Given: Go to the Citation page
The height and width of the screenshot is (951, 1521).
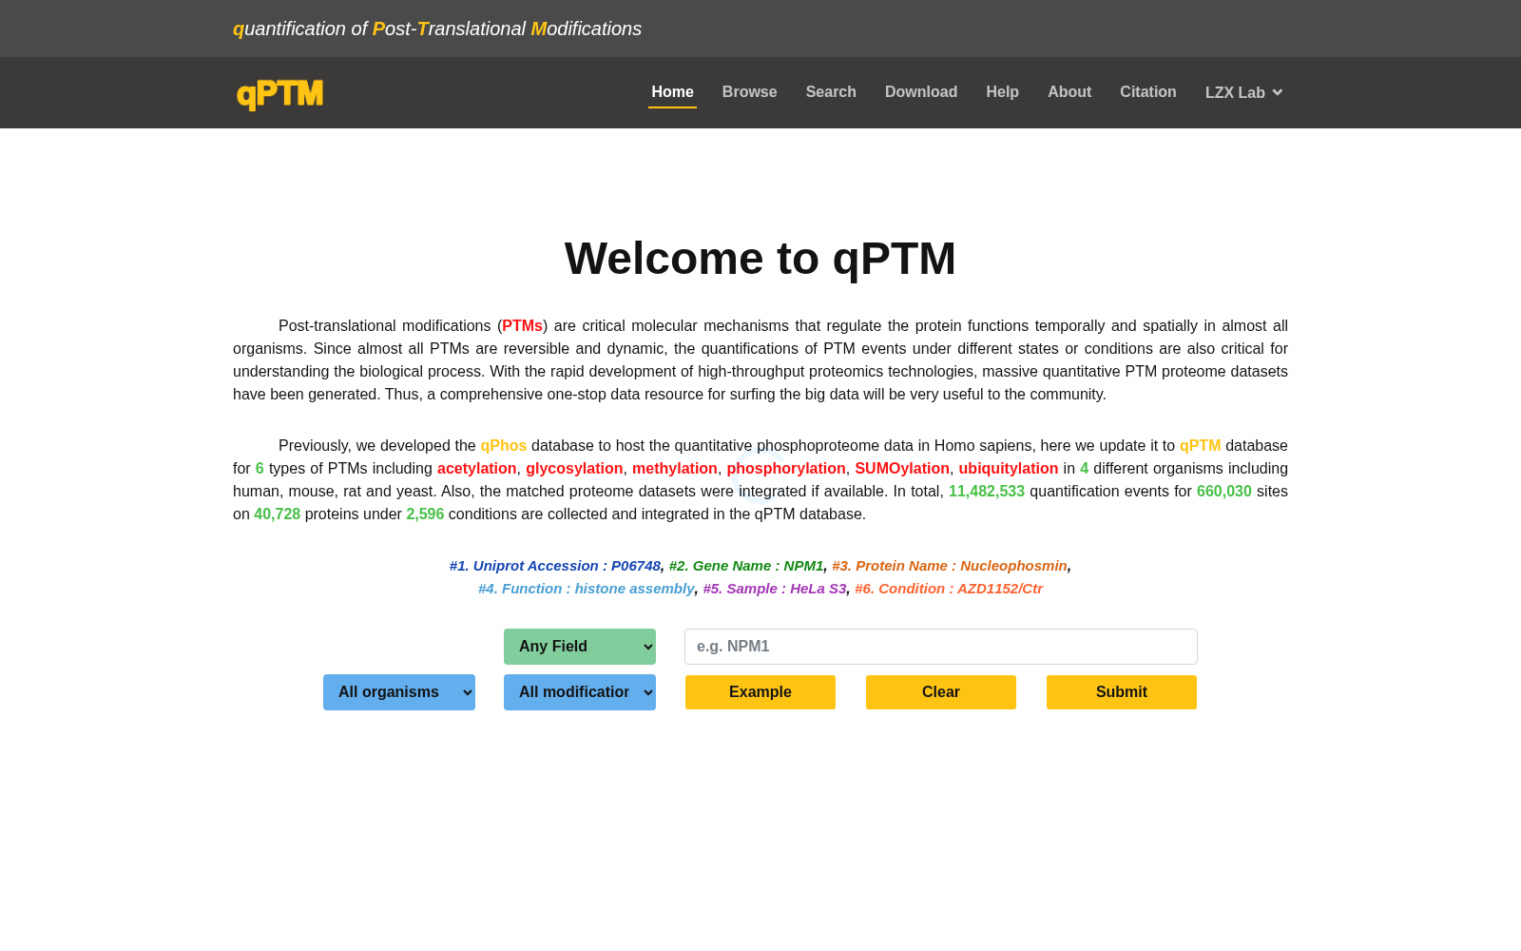Looking at the screenshot, I should [x=1147, y=92].
